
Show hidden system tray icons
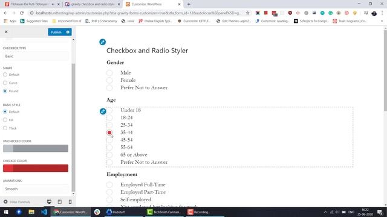325,212
